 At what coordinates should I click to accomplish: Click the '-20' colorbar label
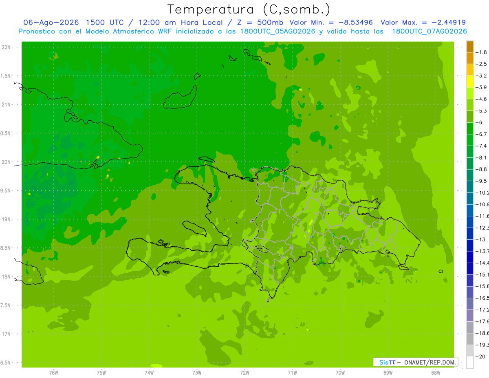(480, 356)
